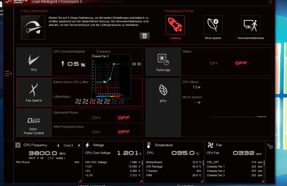The image size is (287, 186).
Task: Click the second fan icon in Lüfterstatus
Action: coord(85,101)
